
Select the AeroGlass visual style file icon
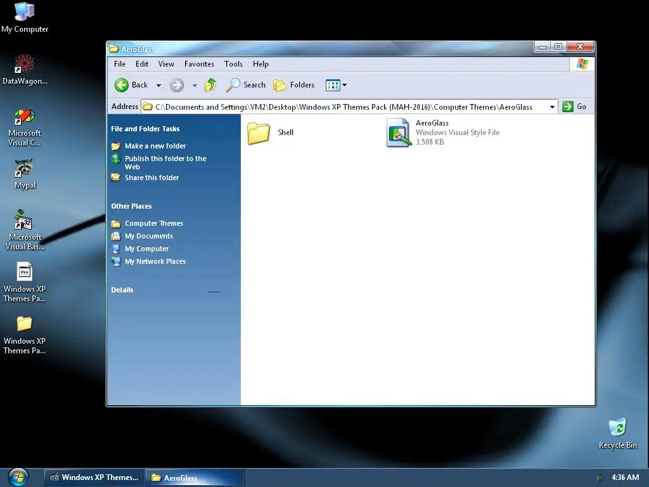(x=399, y=133)
